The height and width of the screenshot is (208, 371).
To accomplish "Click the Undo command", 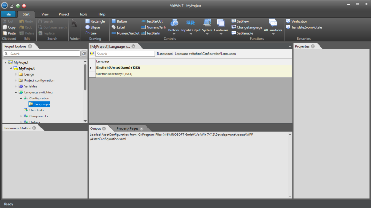I will 26,21.
